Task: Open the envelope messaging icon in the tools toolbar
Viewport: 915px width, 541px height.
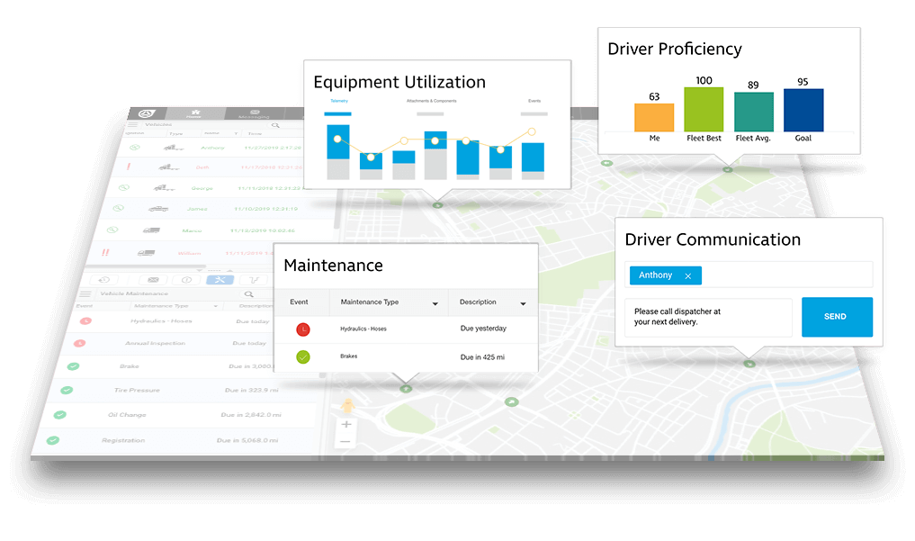Action: click(x=153, y=280)
